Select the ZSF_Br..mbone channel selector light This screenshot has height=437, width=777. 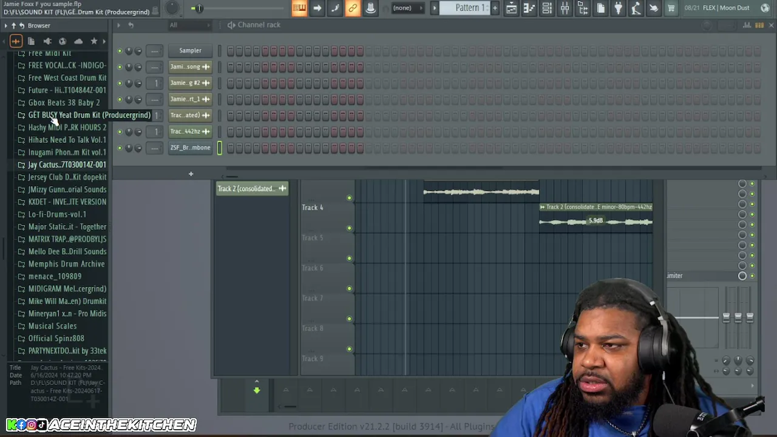[x=219, y=147]
